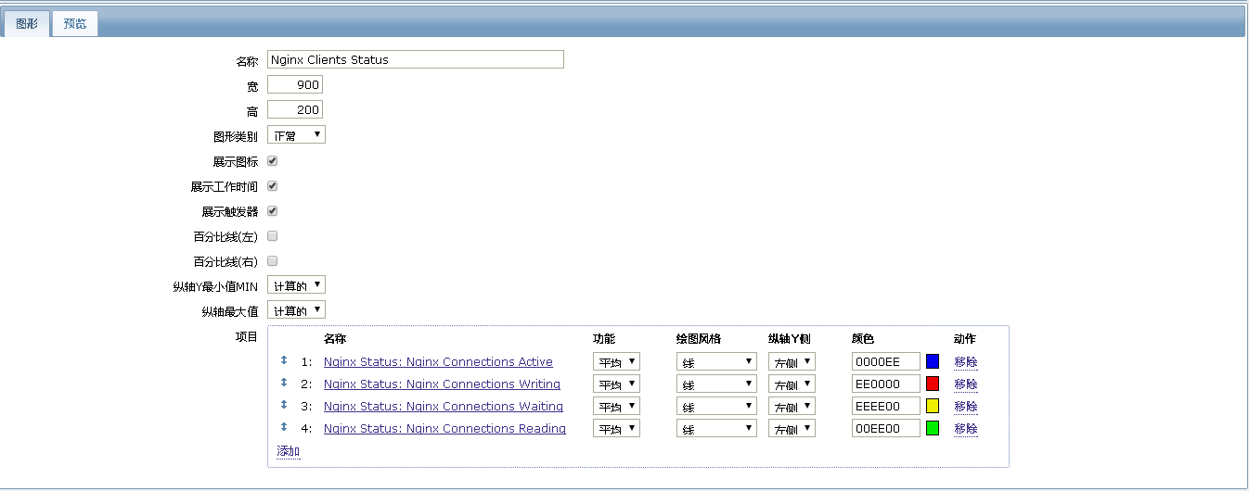Open 绘图风格 dropdown for Connections Waiting row

716,406
